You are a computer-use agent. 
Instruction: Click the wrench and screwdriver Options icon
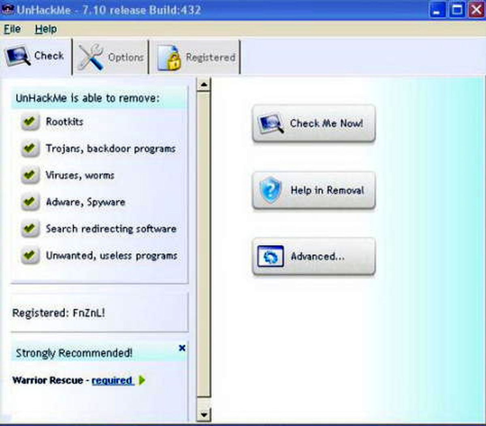pyautogui.click(x=91, y=57)
